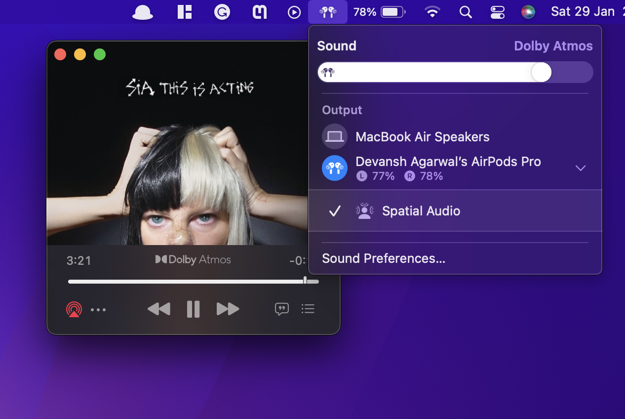This screenshot has width=625, height=419.
Task: Expand AirPods Pro options chevron
Action: tap(581, 168)
